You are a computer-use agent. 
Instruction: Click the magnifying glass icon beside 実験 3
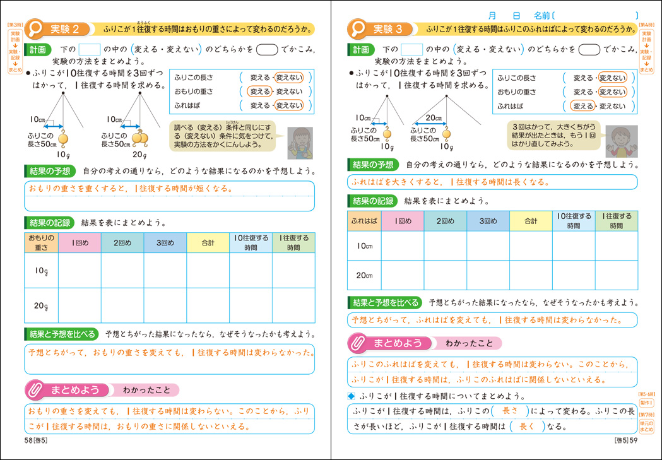(358, 28)
